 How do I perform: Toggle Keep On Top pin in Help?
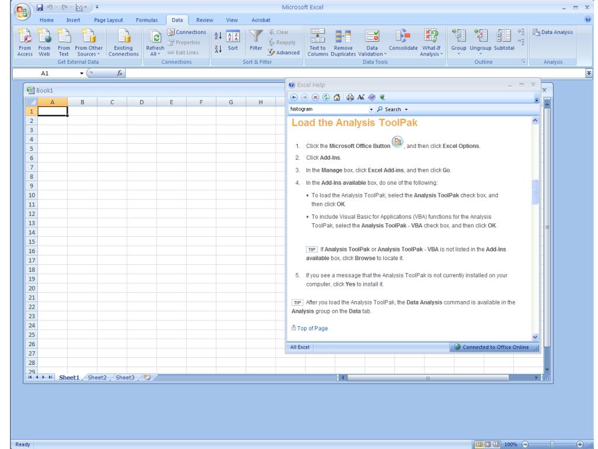pyautogui.click(x=382, y=98)
